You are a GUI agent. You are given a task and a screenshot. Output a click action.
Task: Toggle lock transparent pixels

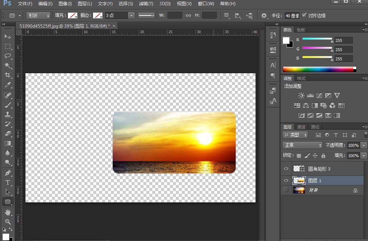(299, 156)
